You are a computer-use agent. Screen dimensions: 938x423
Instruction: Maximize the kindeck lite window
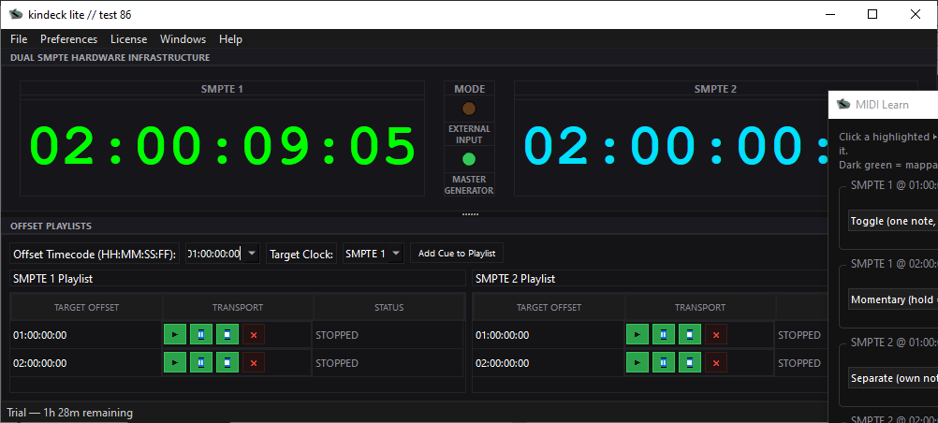pos(872,14)
